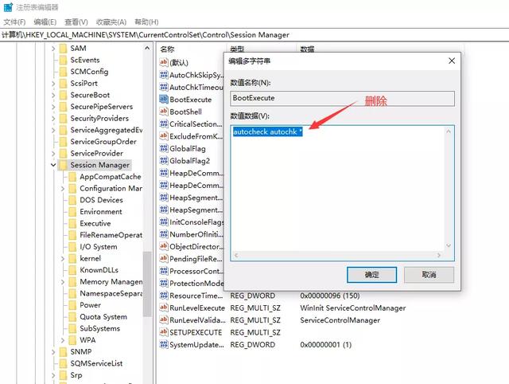Click the Registry Editor title bar icon

point(8,7)
